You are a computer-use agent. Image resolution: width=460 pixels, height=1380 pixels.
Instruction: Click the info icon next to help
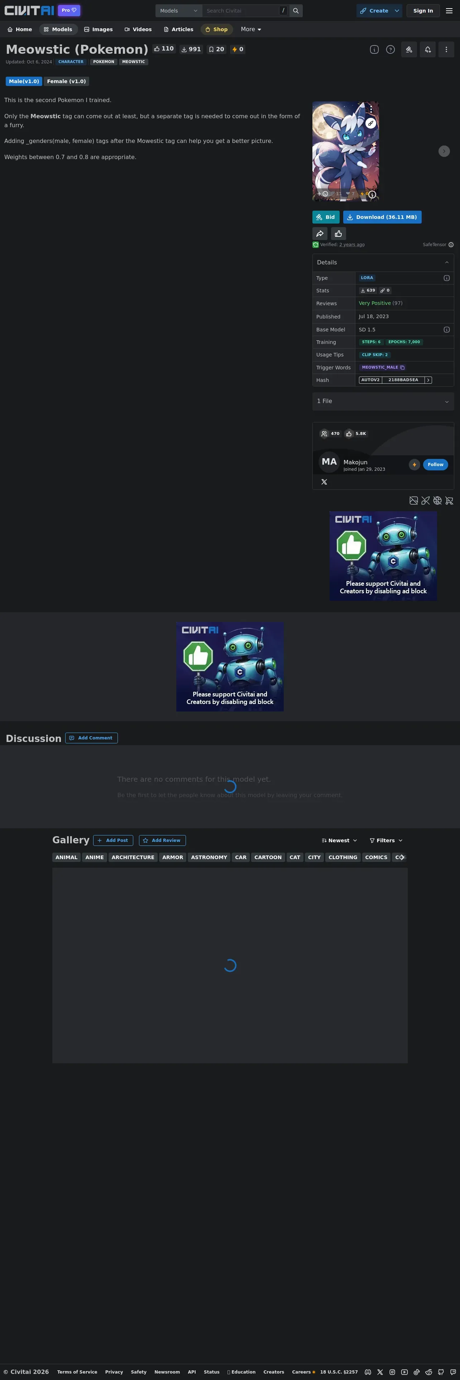click(x=374, y=49)
